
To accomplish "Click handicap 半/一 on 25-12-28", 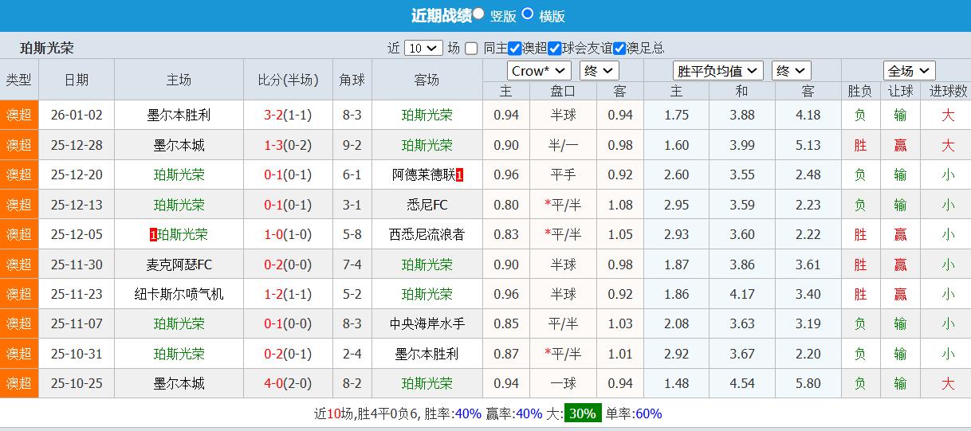I will point(563,145).
